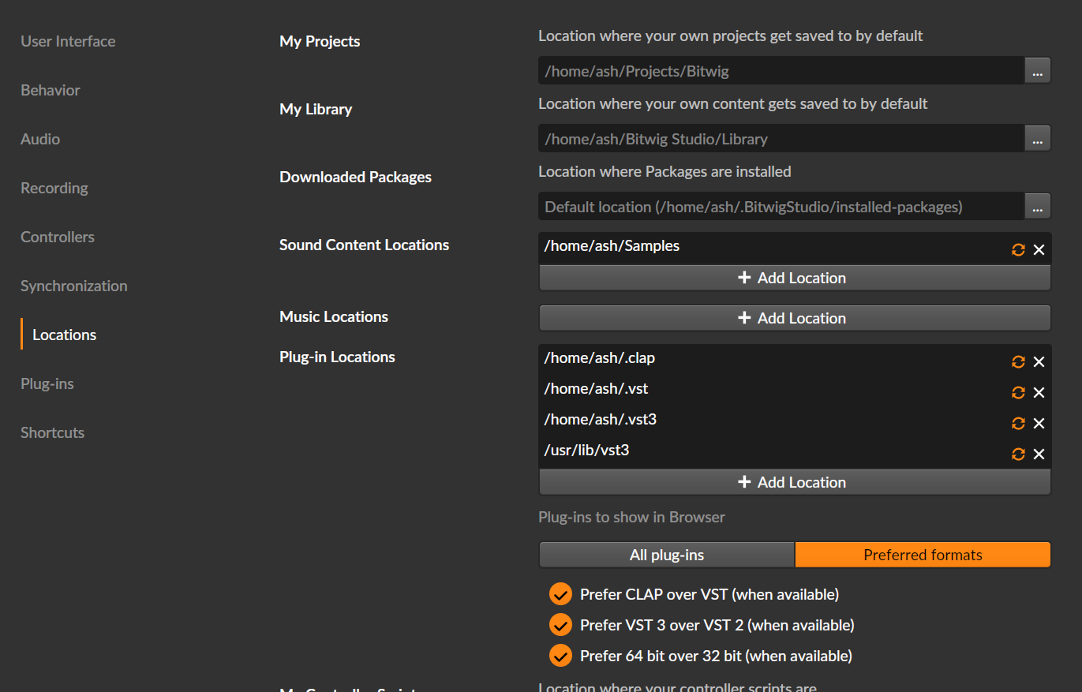Open the Audio settings section
The image size is (1082, 692).
pos(40,139)
